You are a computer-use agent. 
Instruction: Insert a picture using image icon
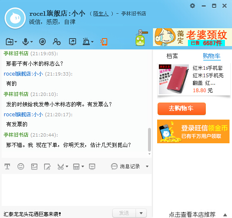coord(34,167)
